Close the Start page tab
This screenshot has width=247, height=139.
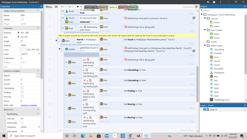97,7
